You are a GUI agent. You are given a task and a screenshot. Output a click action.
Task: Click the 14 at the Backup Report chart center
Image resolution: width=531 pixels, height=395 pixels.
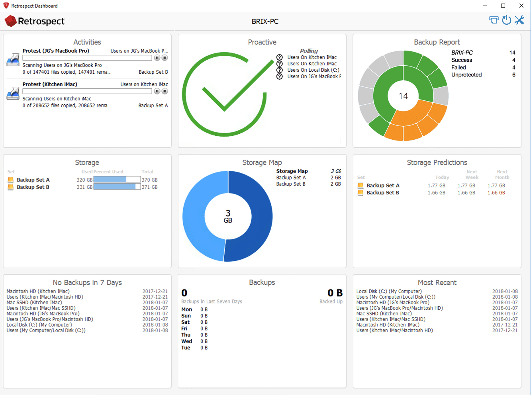pos(403,96)
